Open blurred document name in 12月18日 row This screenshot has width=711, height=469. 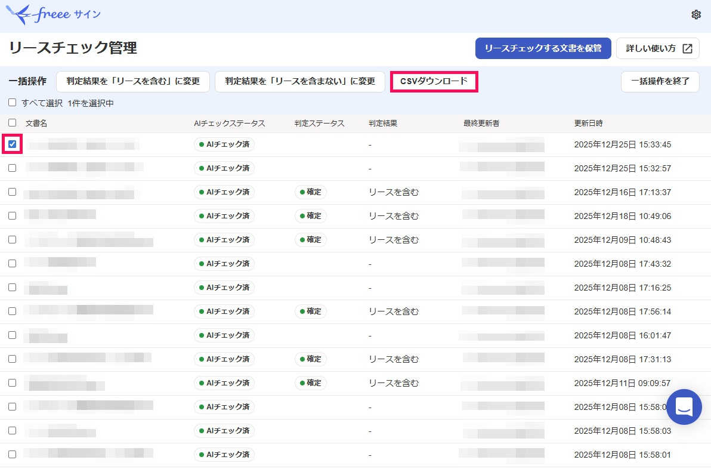(x=60, y=214)
